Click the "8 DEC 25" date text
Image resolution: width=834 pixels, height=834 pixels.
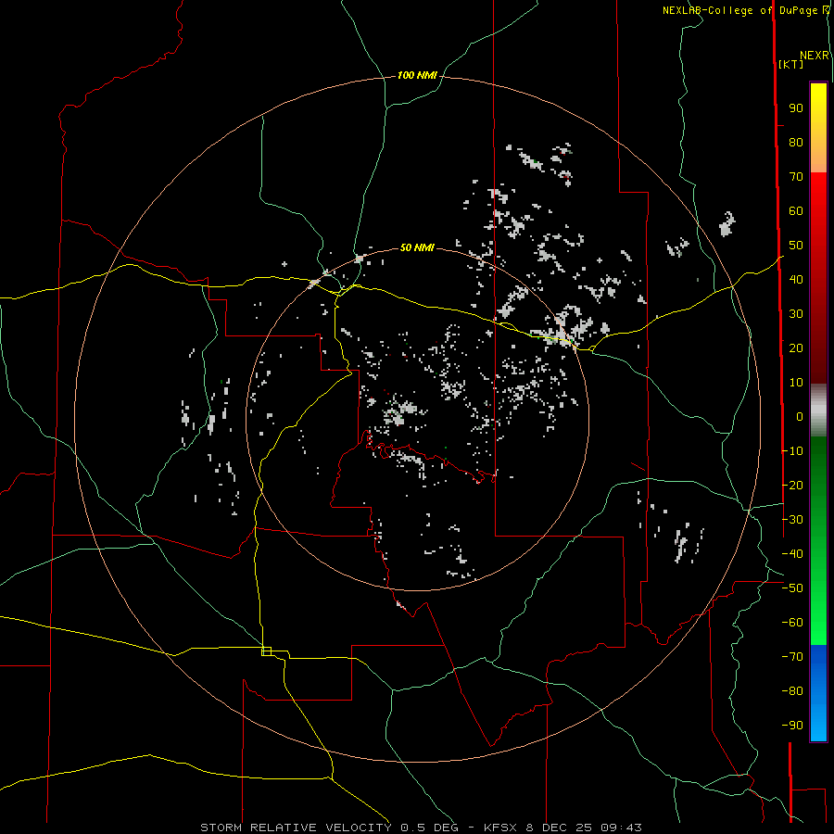pyautogui.click(x=561, y=828)
